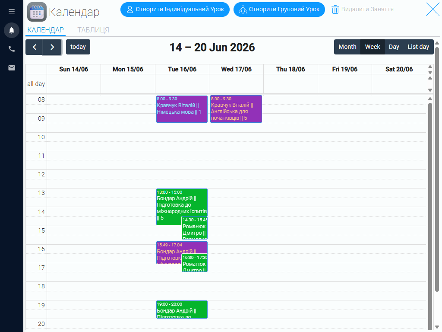
Task: Click the Календар app calendar icon
Action: coord(37,12)
